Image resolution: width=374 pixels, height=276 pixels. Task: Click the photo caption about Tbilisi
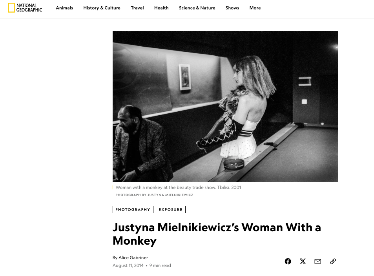click(178, 187)
